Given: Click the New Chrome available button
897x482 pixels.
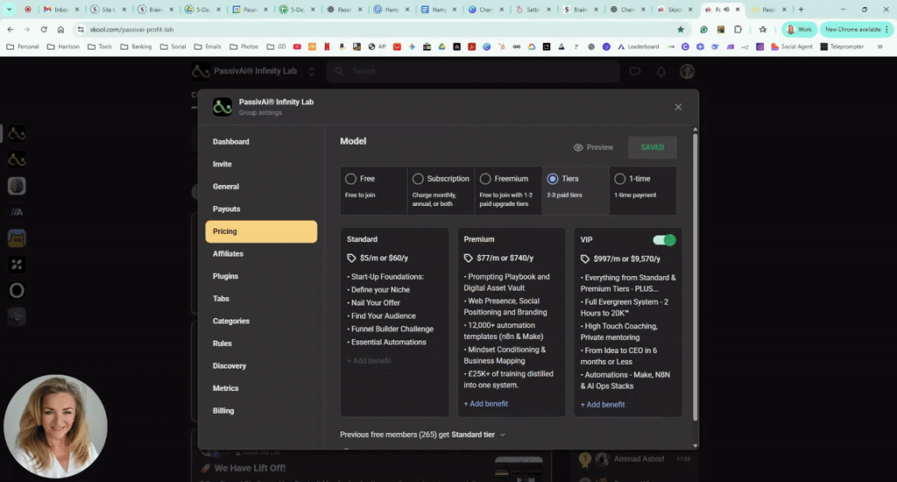Looking at the screenshot, I should pyautogui.click(x=857, y=29).
